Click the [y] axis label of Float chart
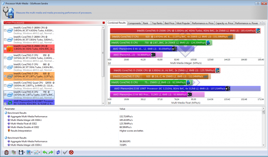The height and width of the screenshot is (157, 268). click(109, 103)
